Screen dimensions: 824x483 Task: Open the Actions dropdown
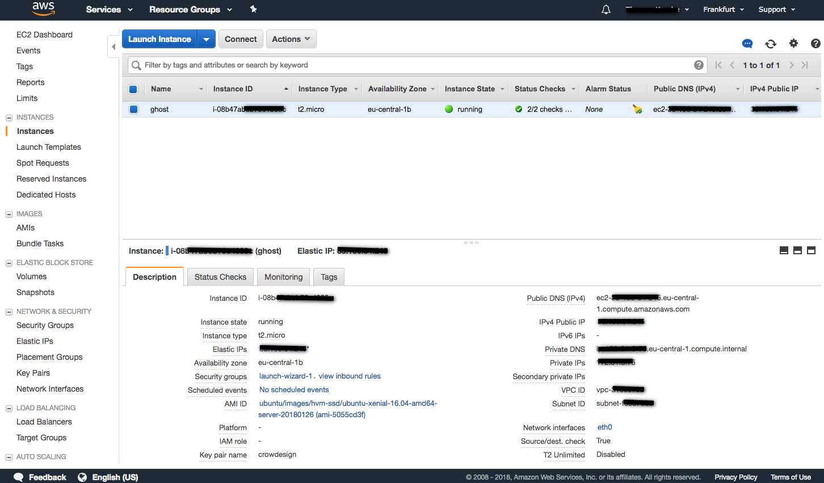point(291,39)
